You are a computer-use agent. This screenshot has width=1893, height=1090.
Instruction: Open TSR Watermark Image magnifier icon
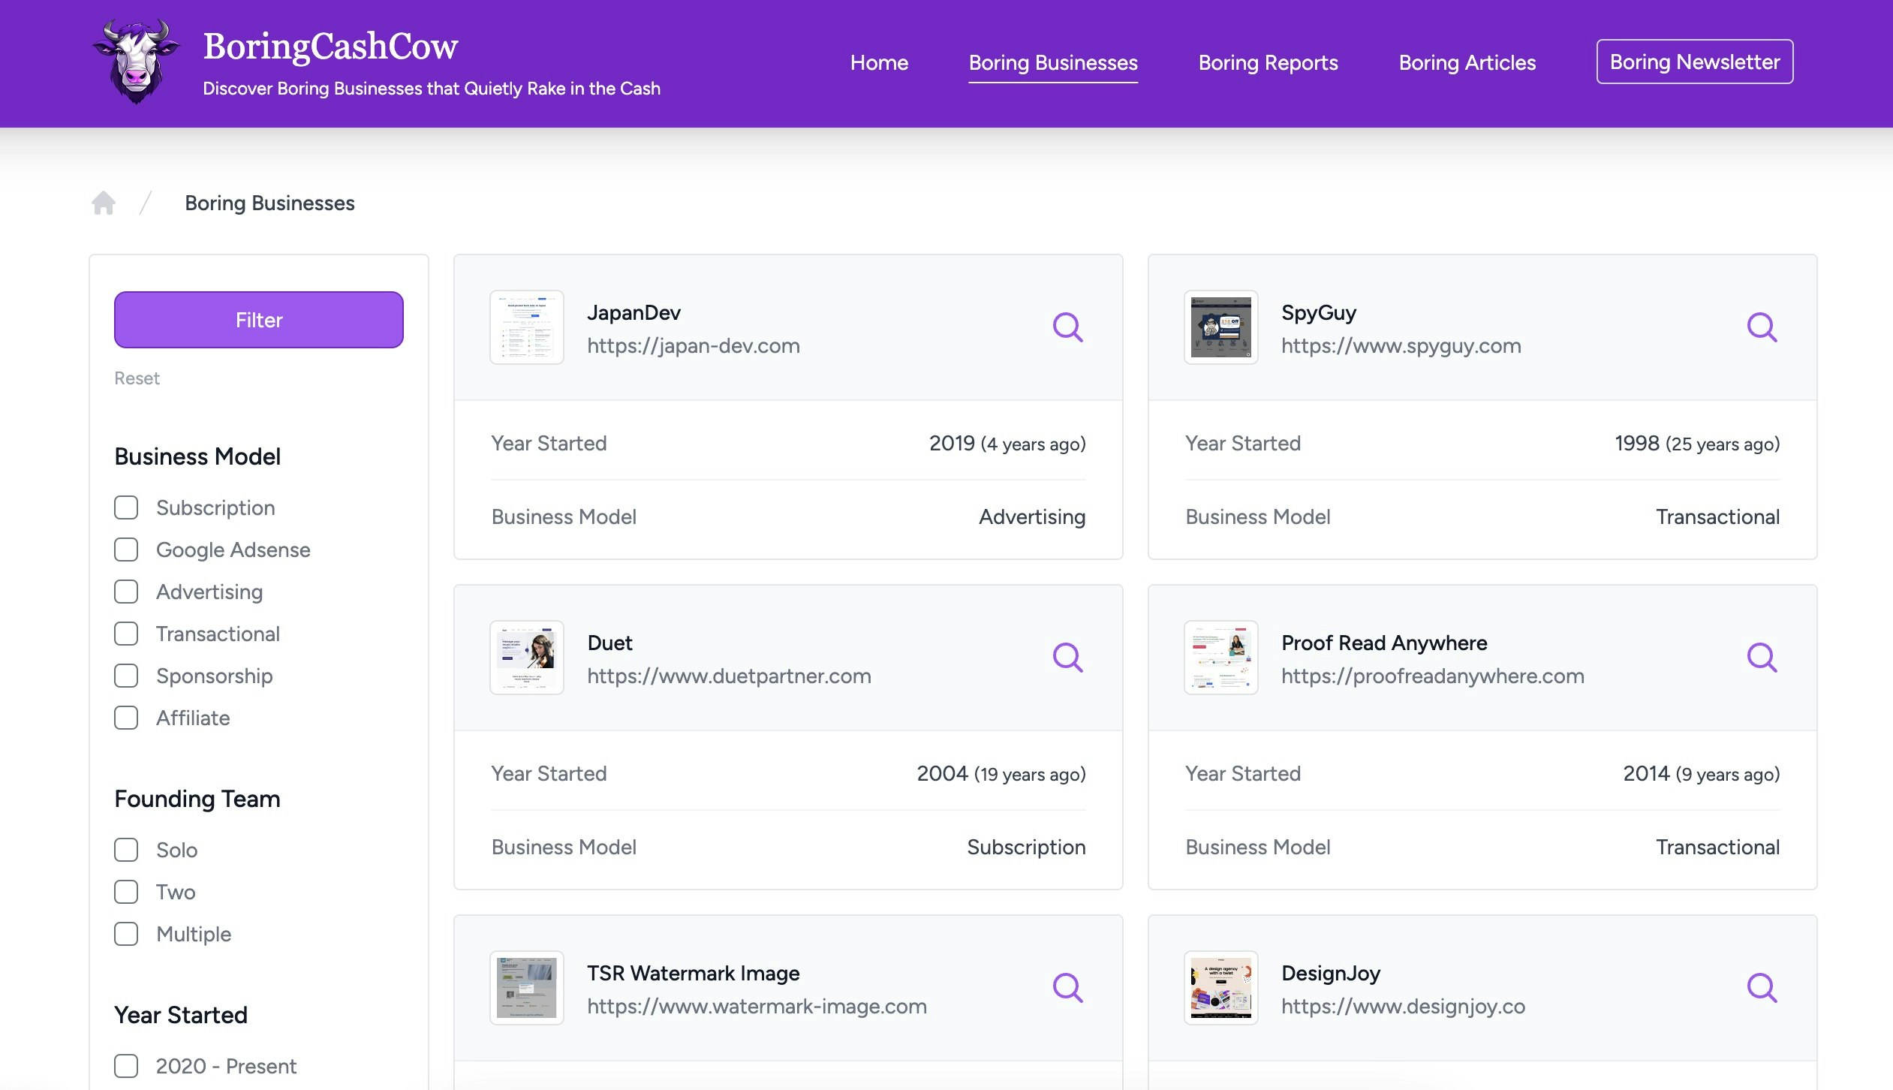point(1067,988)
